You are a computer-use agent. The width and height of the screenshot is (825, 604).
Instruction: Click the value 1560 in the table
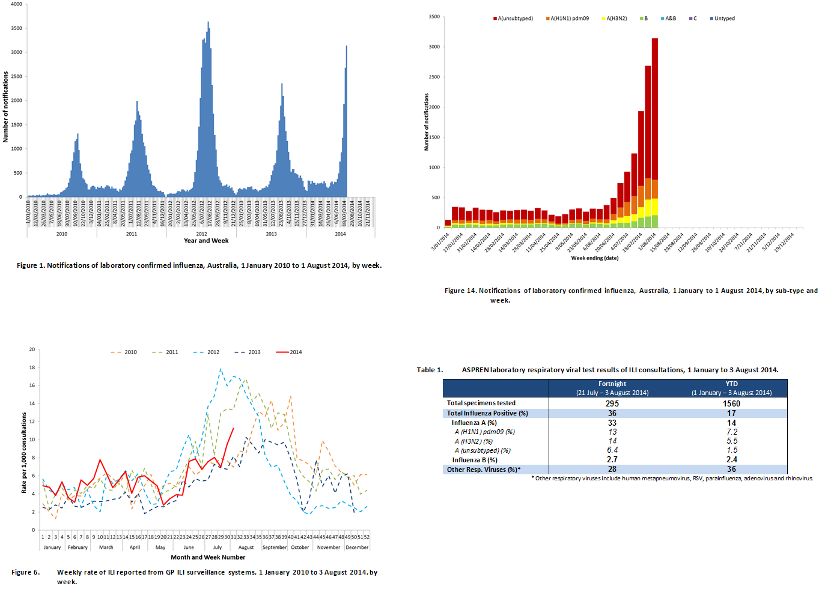click(731, 403)
